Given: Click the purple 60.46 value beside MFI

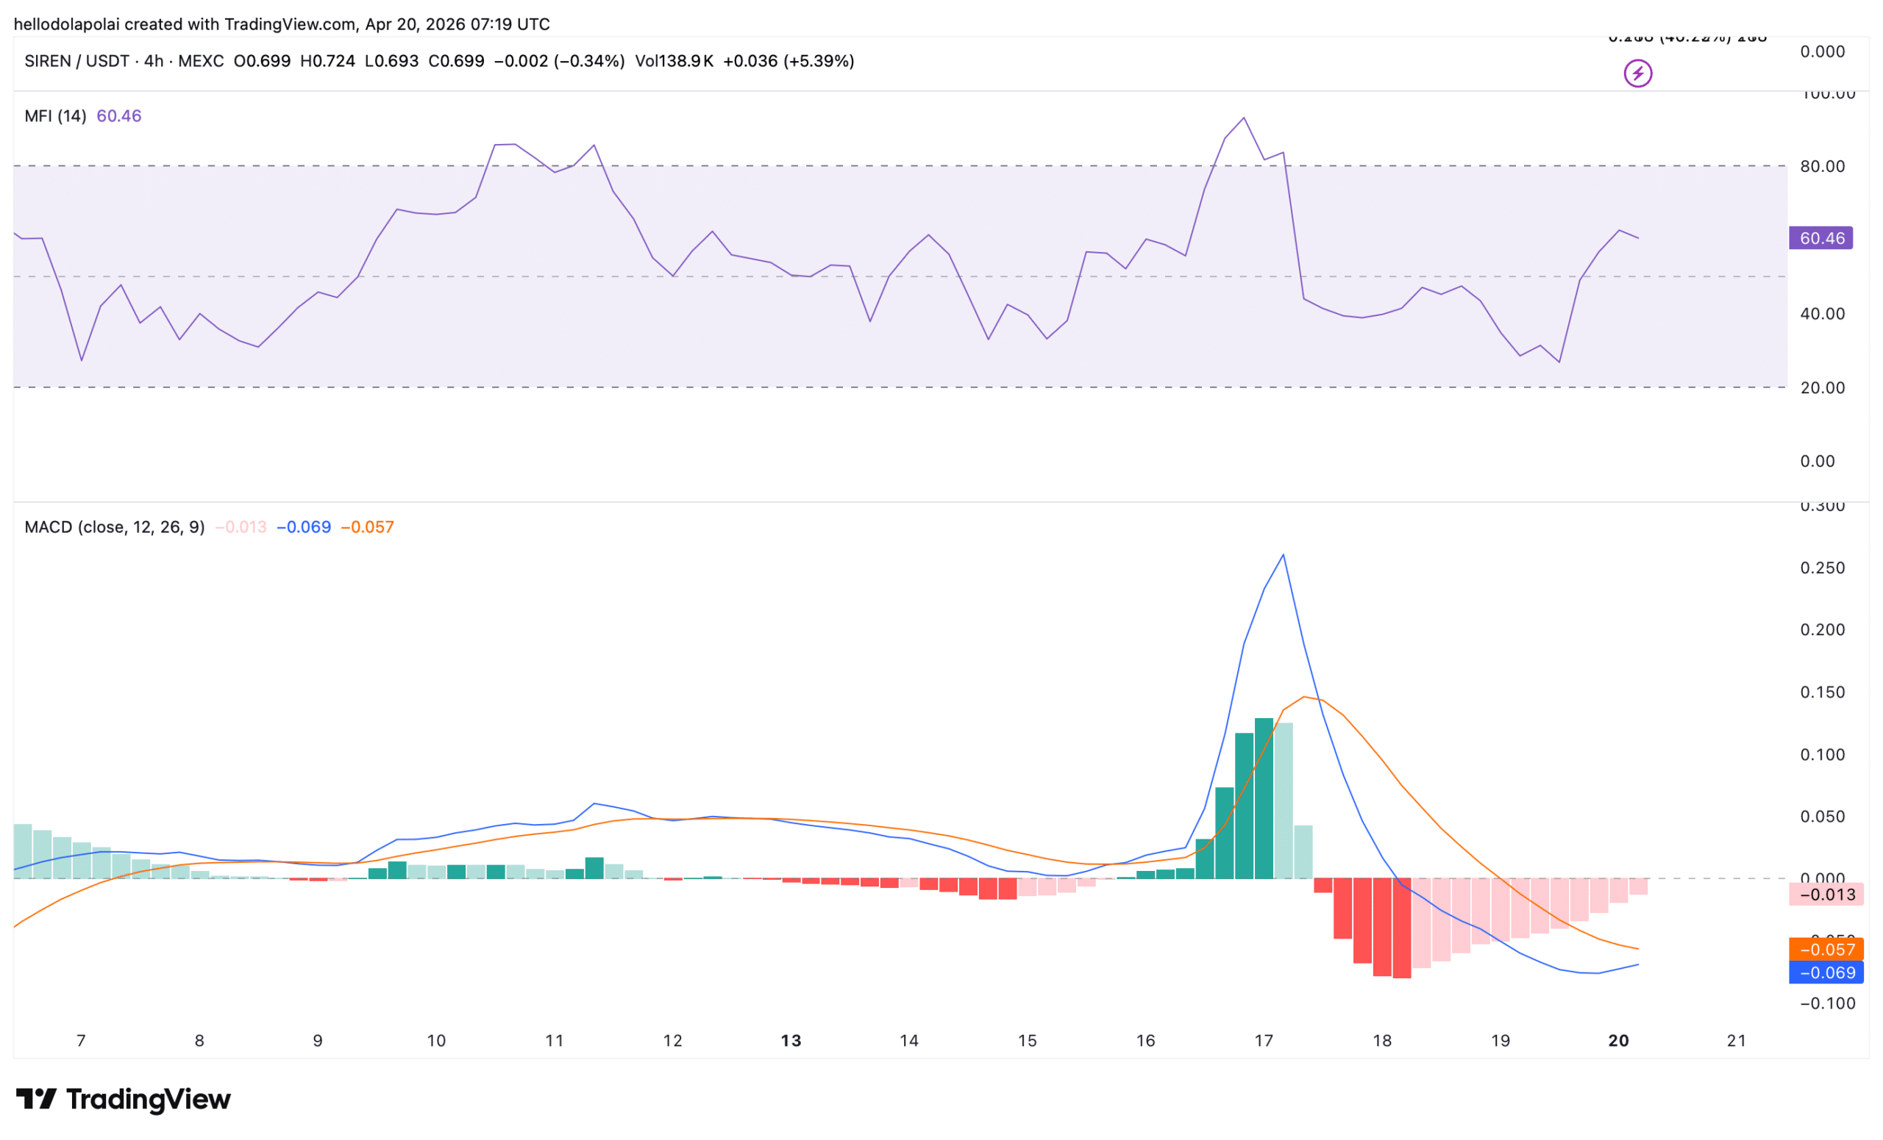Looking at the screenshot, I should (x=118, y=116).
